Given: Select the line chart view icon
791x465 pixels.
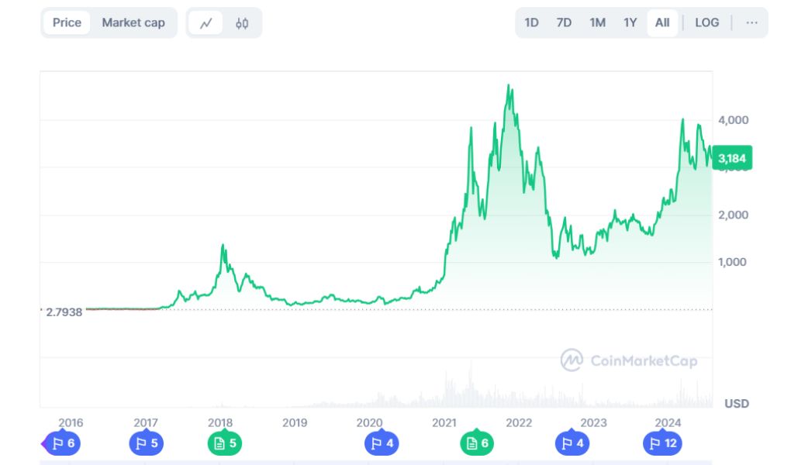Looking at the screenshot, I should [x=206, y=23].
